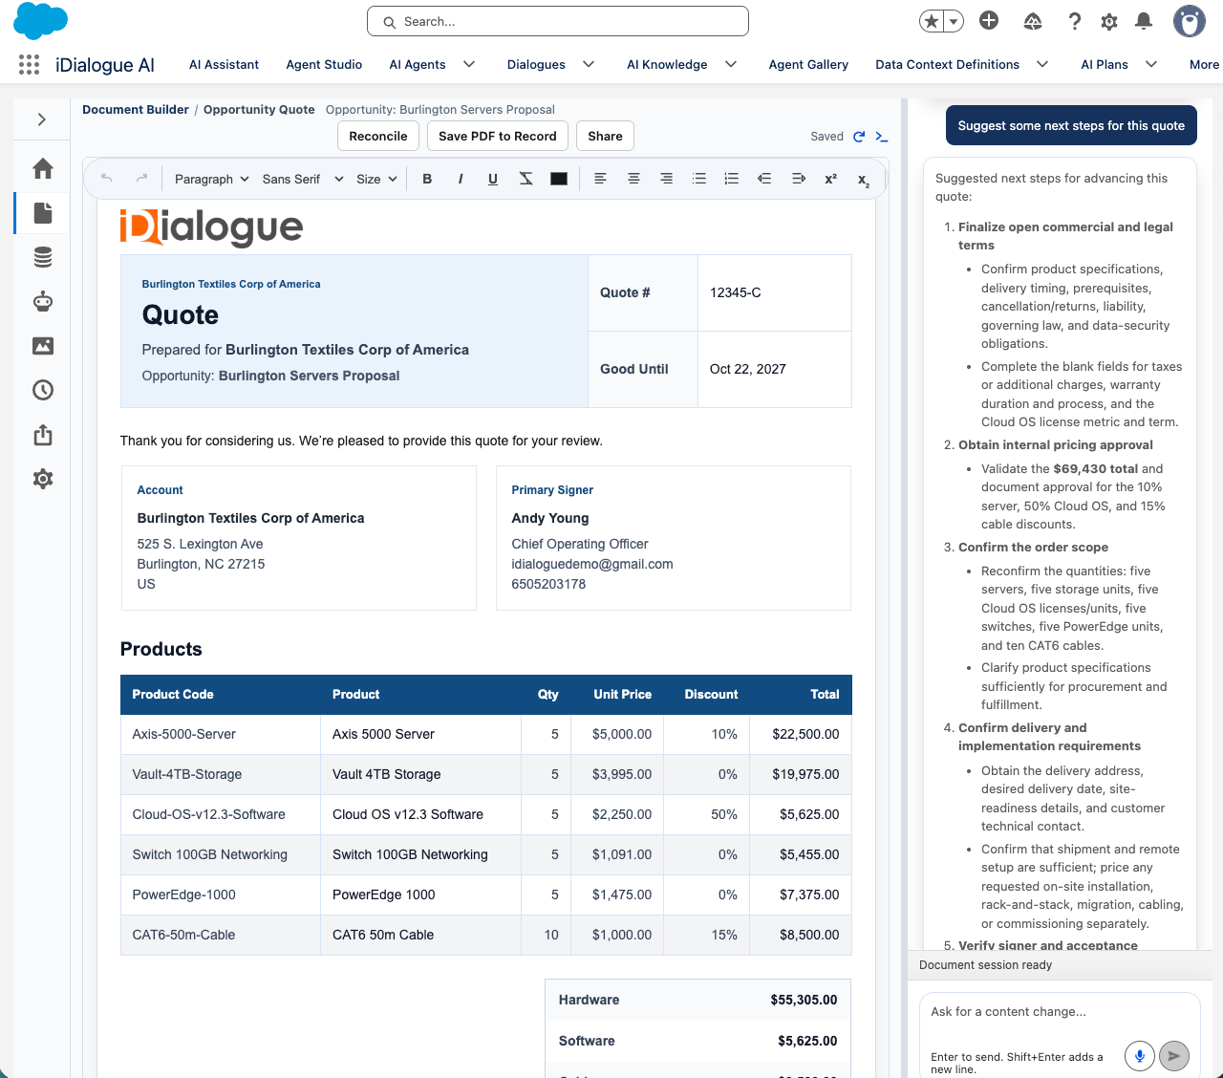Go to the sidebar Home icon

coord(43,169)
